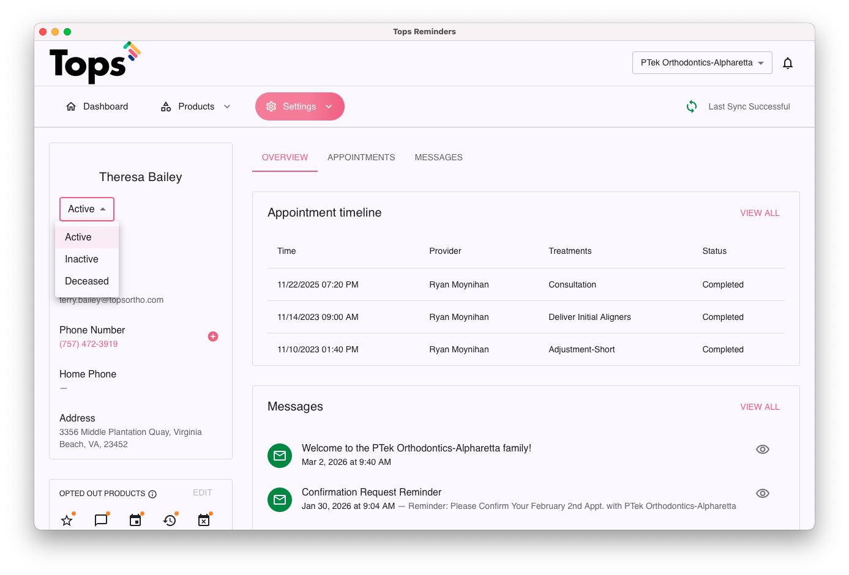Add a phone number with plus icon
Screen dimensions: 849x575
coord(213,336)
